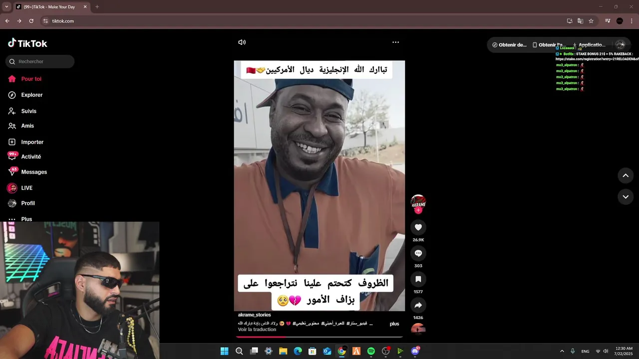Open video three-dot options menu
This screenshot has width=639, height=359.
(395, 42)
